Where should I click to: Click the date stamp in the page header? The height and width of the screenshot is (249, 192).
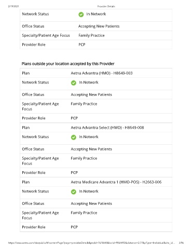(x=13, y=6)
